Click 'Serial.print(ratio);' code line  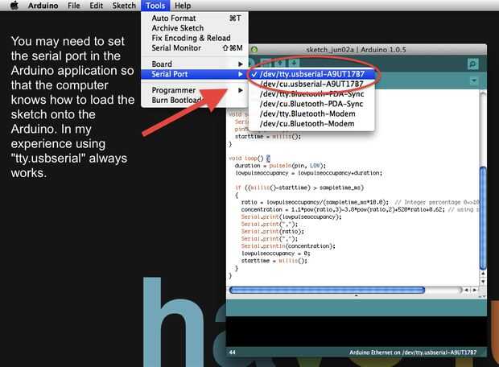[272, 232]
